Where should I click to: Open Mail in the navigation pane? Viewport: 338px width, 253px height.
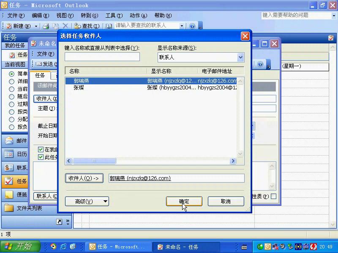coord(15,141)
